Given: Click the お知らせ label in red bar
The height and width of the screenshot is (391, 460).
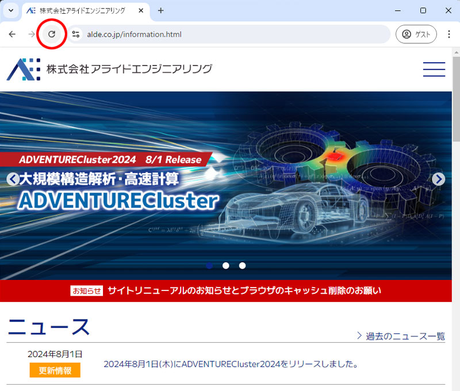Looking at the screenshot, I should (x=87, y=291).
